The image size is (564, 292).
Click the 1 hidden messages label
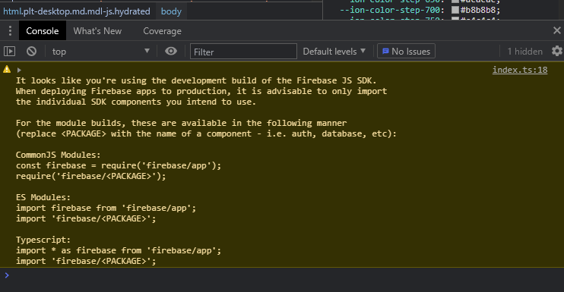pos(524,52)
